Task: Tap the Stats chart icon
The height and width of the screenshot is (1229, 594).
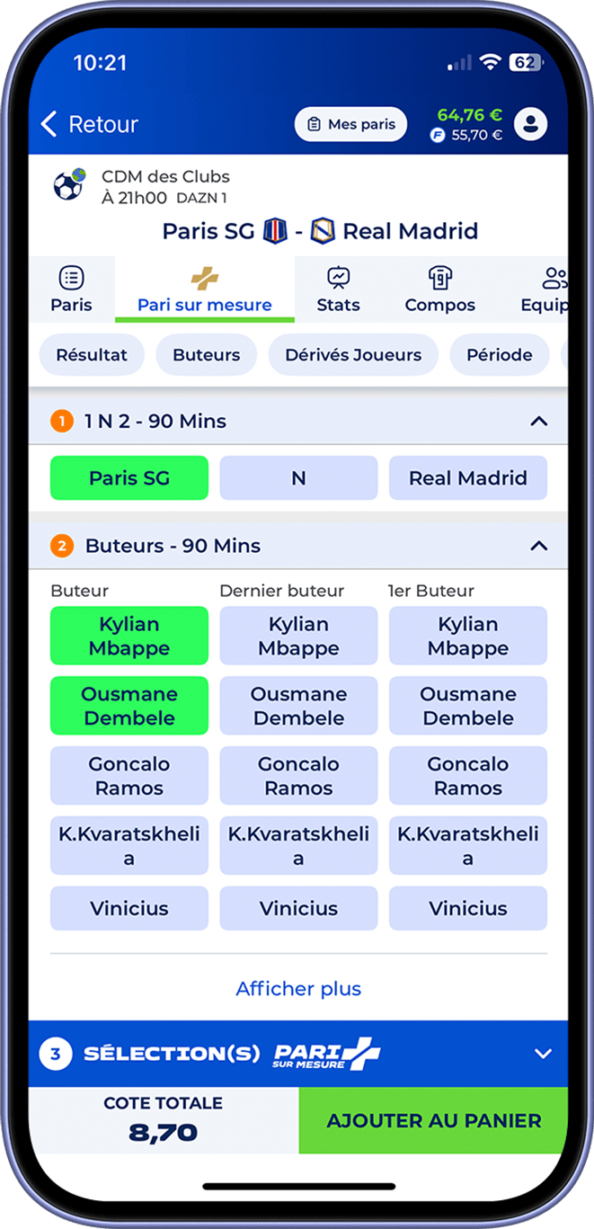Action: point(338,278)
